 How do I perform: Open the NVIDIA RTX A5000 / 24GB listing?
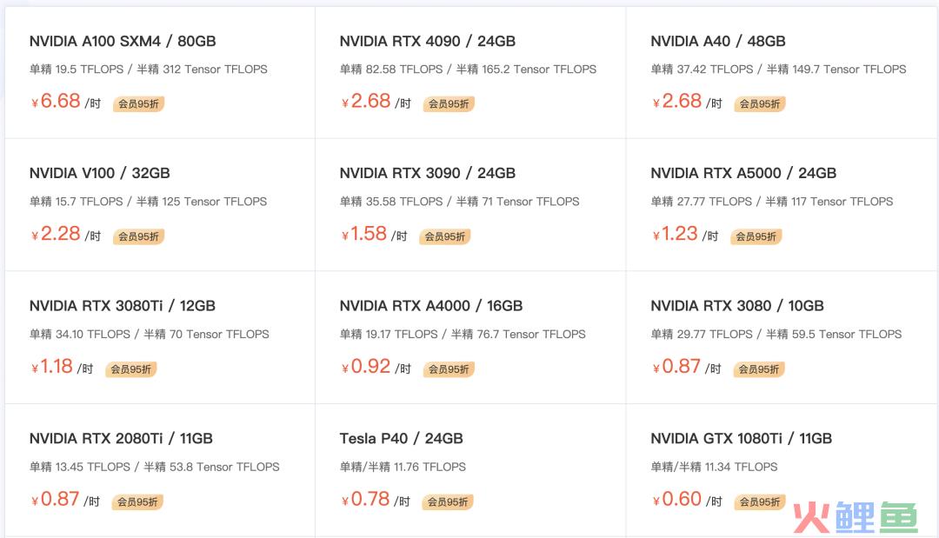[782, 204]
